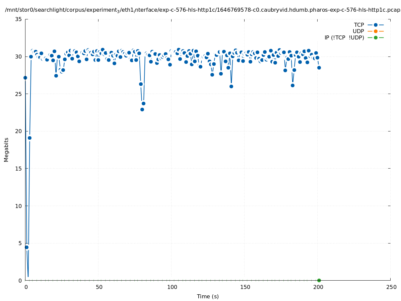Screen dimensions: 401x301
Task: Click the first TCP point near 27 Megabits
Action: [25, 78]
